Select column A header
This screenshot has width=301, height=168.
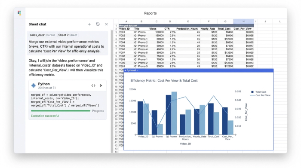[126, 21]
